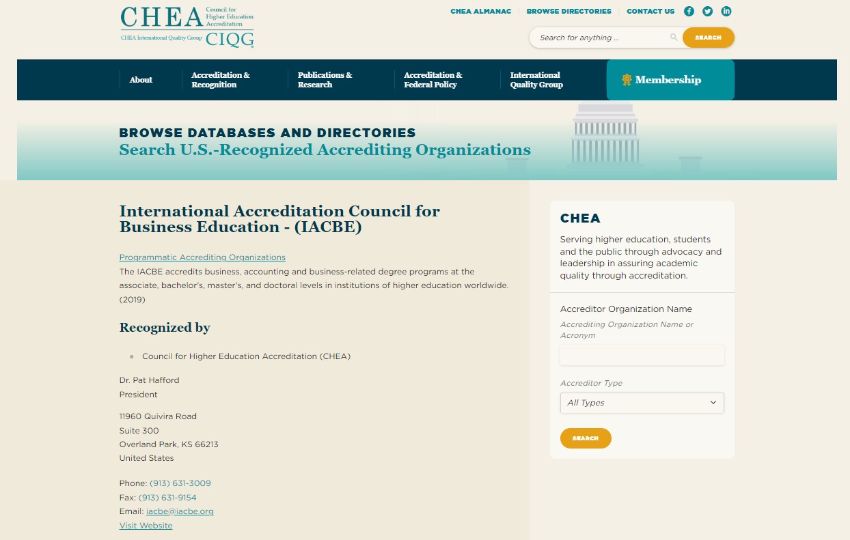
Task: Click the iacbe@iacbe.org email link
Action: click(x=180, y=511)
